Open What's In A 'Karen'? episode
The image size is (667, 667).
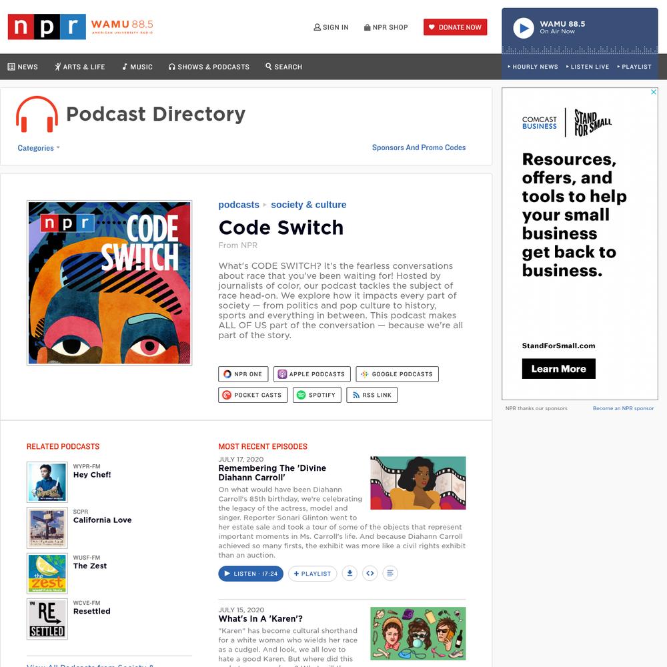point(261,619)
